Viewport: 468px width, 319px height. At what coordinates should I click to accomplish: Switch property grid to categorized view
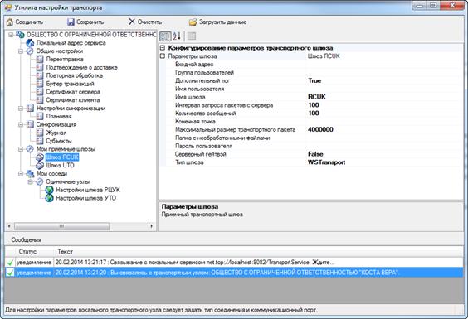(165, 36)
